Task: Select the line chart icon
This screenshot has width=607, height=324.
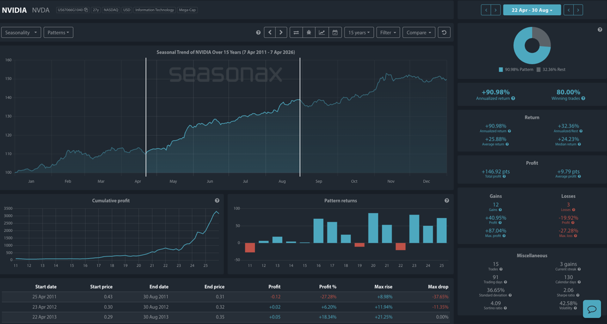Action: click(x=322, y=32)
